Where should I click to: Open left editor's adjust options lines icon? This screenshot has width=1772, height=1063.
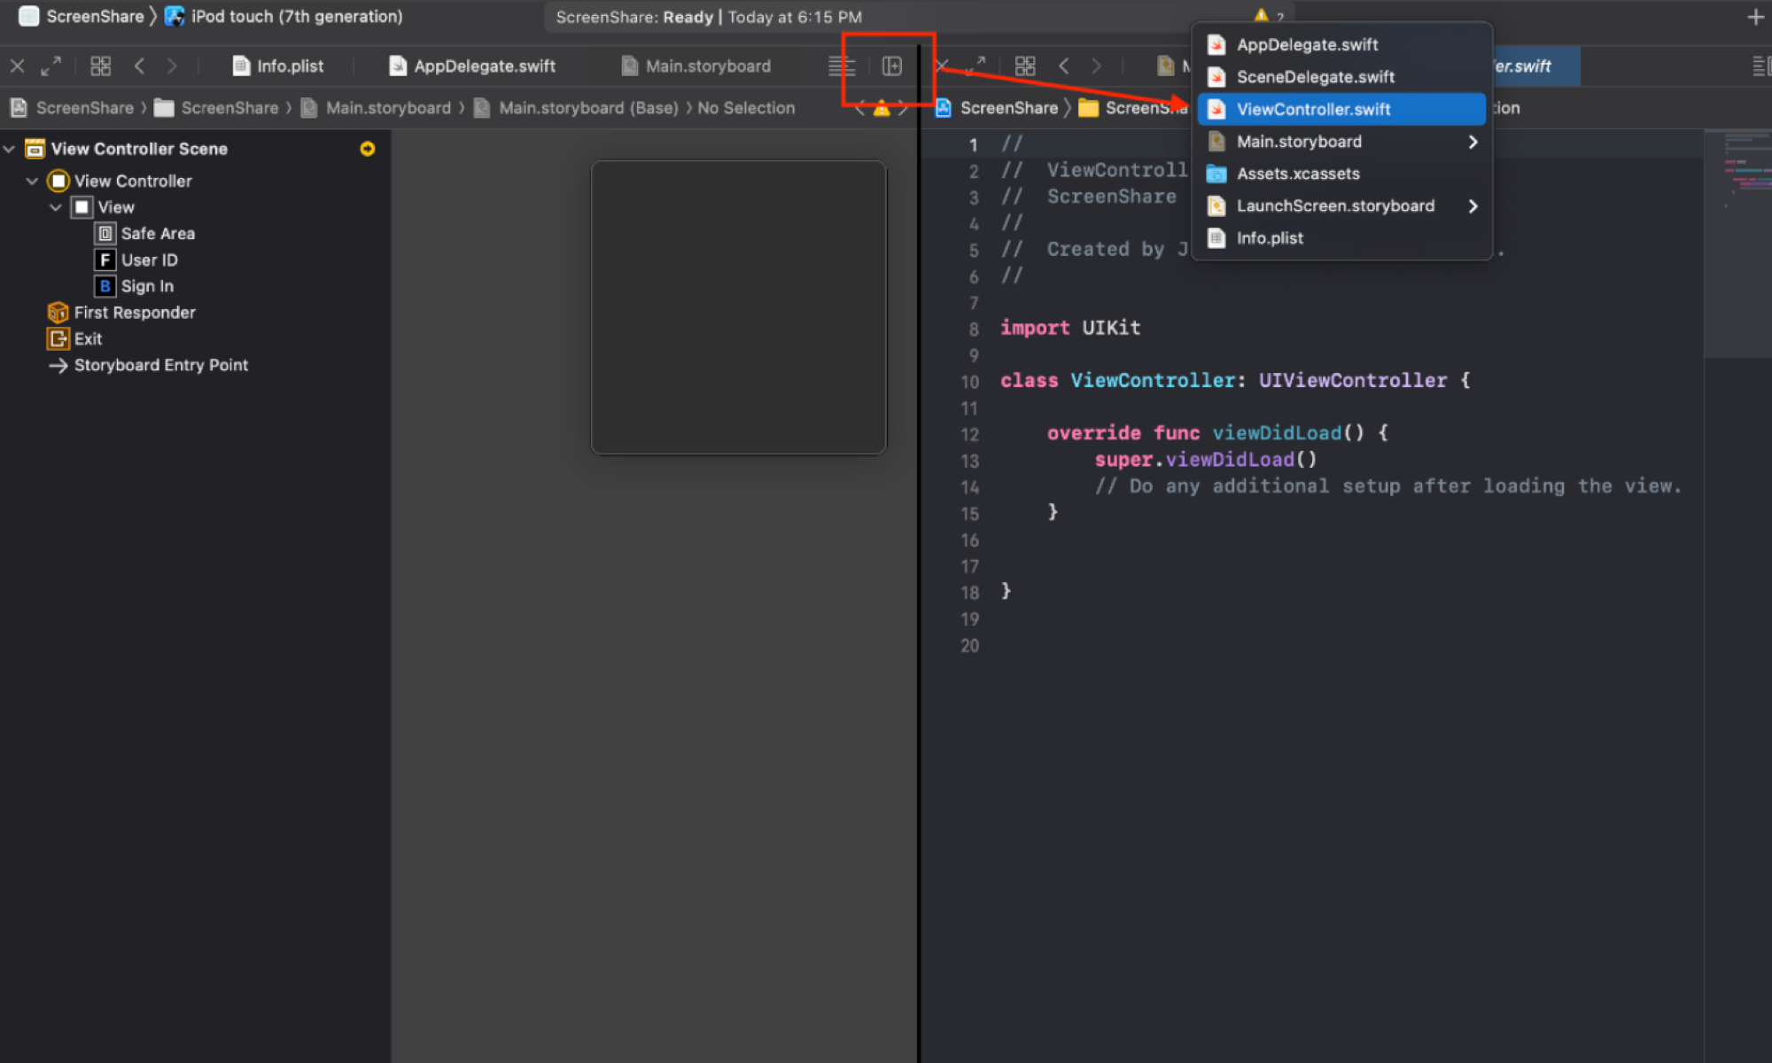pyautogui.click(x=840, y=66)
